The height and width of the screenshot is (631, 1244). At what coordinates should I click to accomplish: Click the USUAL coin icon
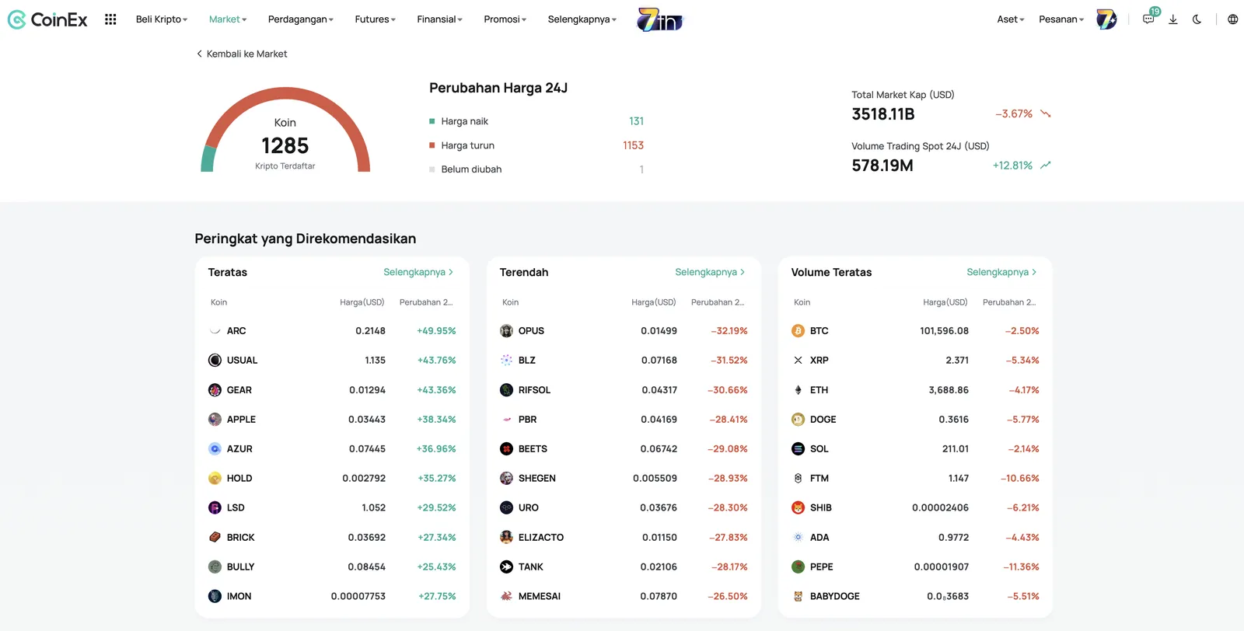[215, 361]
